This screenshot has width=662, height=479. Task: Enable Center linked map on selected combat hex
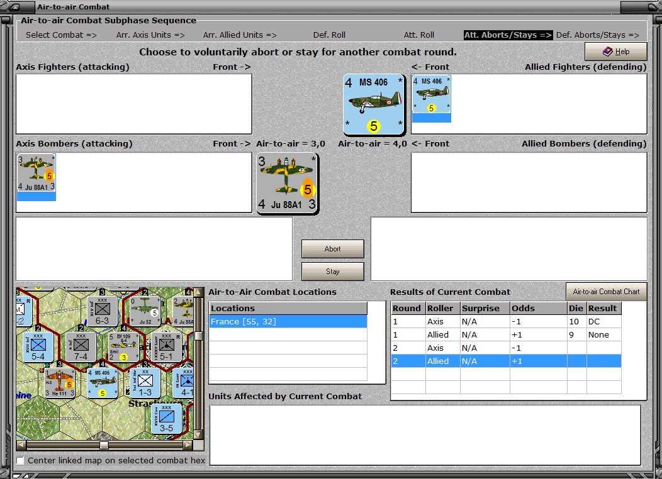tap(20, 460)
